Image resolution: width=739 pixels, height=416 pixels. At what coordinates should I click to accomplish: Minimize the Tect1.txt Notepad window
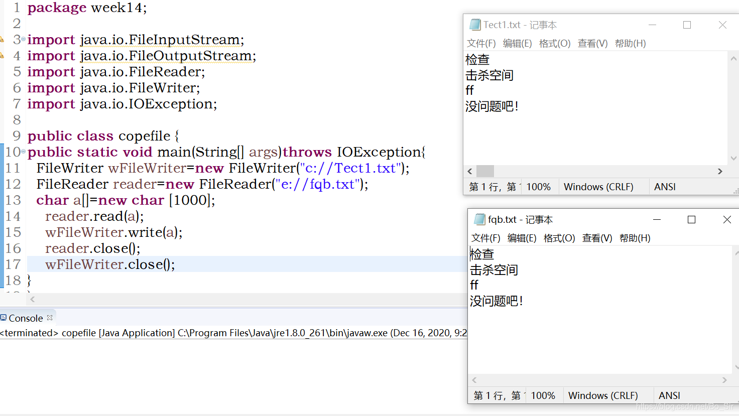point(652,25)
